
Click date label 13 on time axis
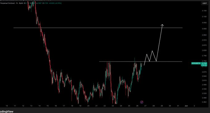31,106
